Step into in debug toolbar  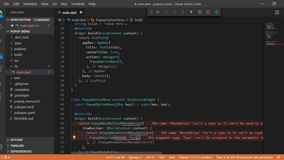(x=174, y=12)
